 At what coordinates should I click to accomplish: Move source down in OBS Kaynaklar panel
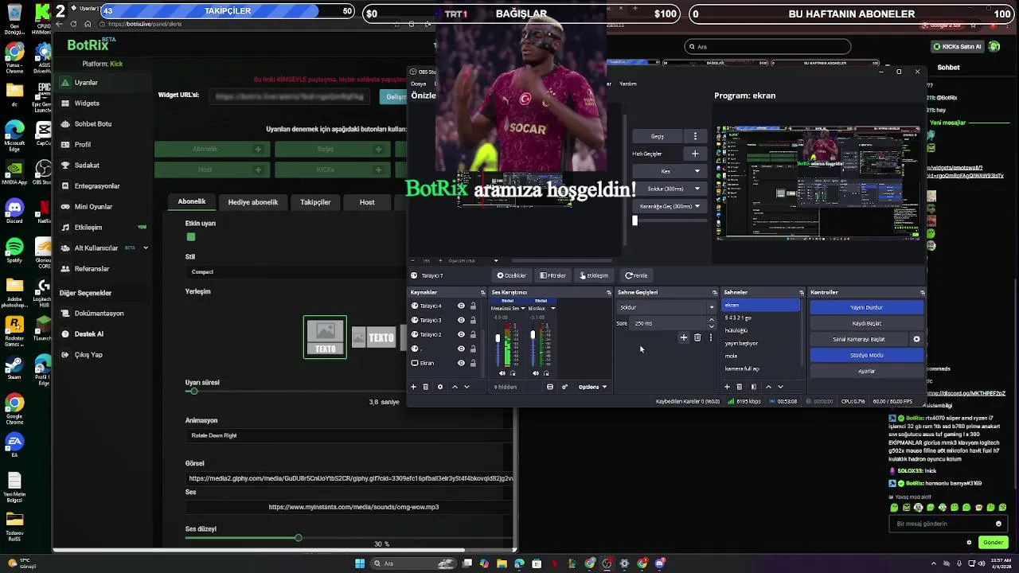click(467, 387)
